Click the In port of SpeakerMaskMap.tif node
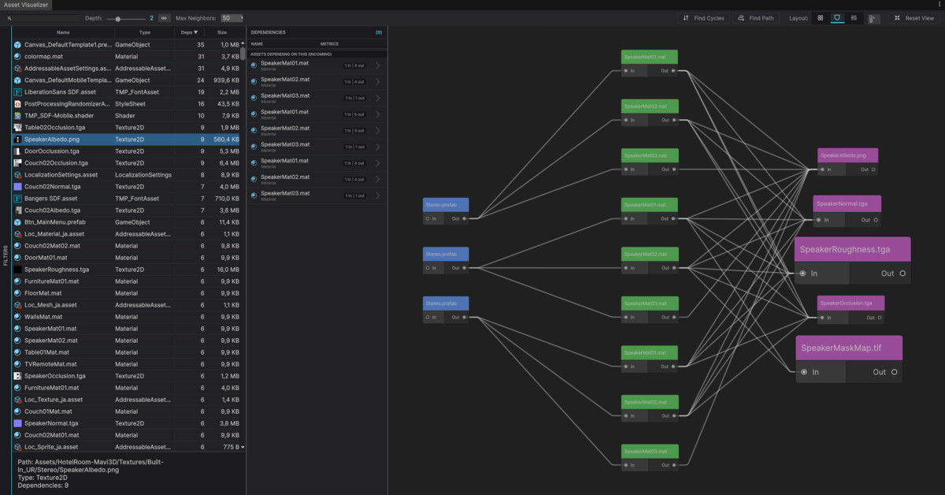Image resolution: width=945 pixels, height=495 pixels. pos(803,372)
